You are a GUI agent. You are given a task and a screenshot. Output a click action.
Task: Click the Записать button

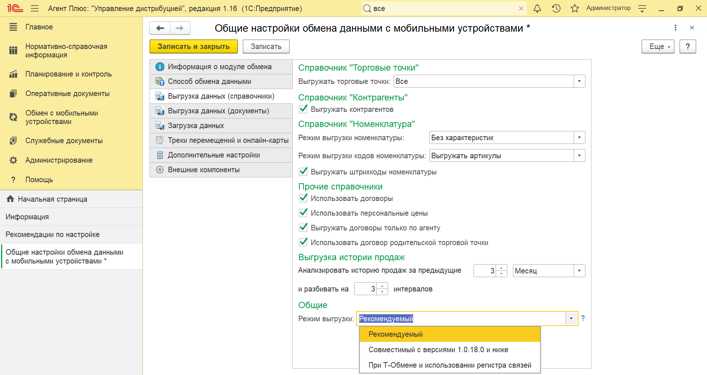[x=266, y=46]
